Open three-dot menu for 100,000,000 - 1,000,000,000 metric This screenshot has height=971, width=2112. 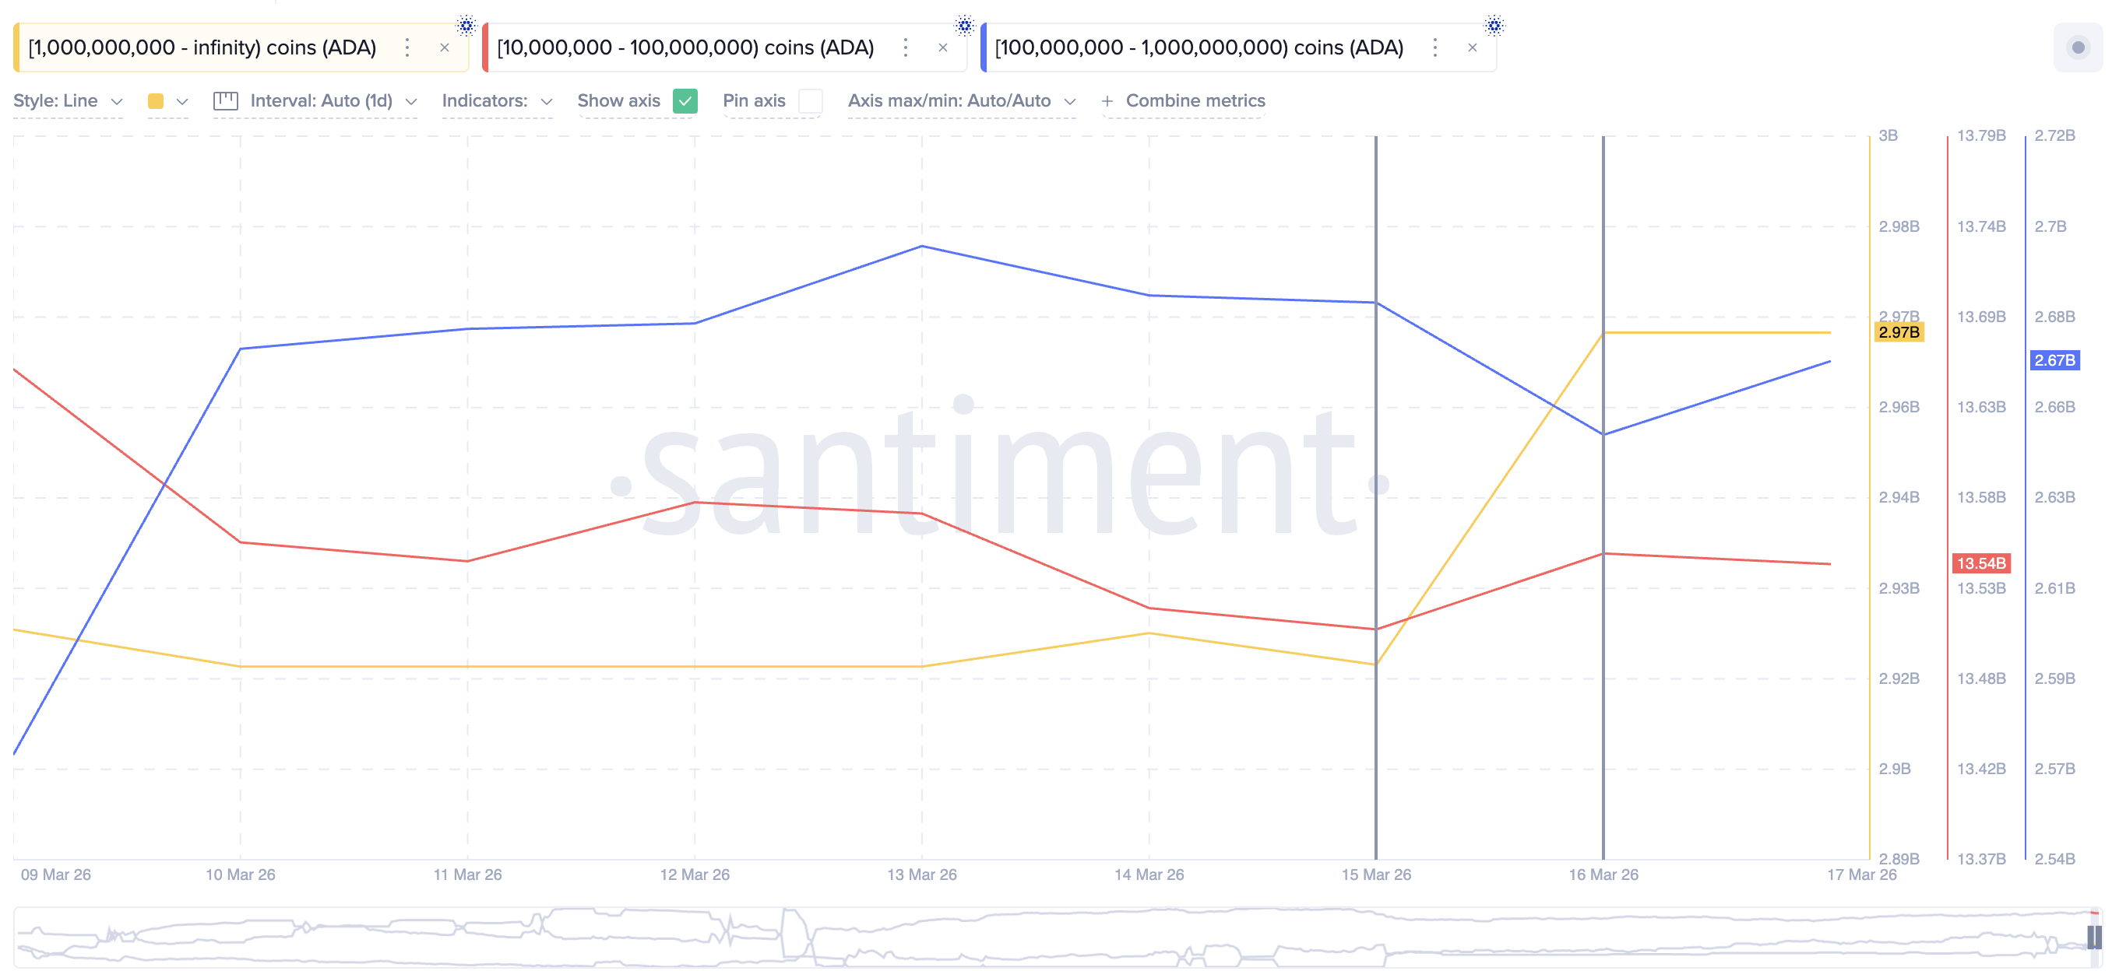click(1434, 47)
